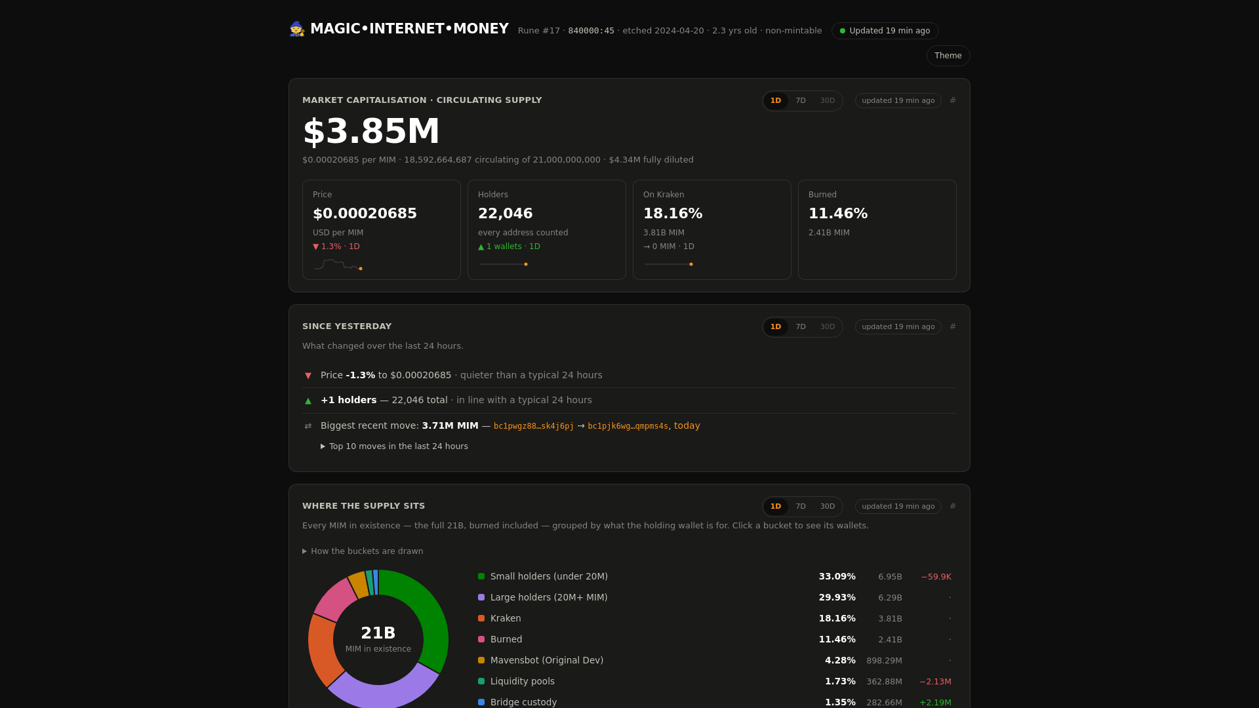Click the 'Updated 19 min ago' status pill
This screenshot has width=1259, height=708.
[x=885, y=31]
